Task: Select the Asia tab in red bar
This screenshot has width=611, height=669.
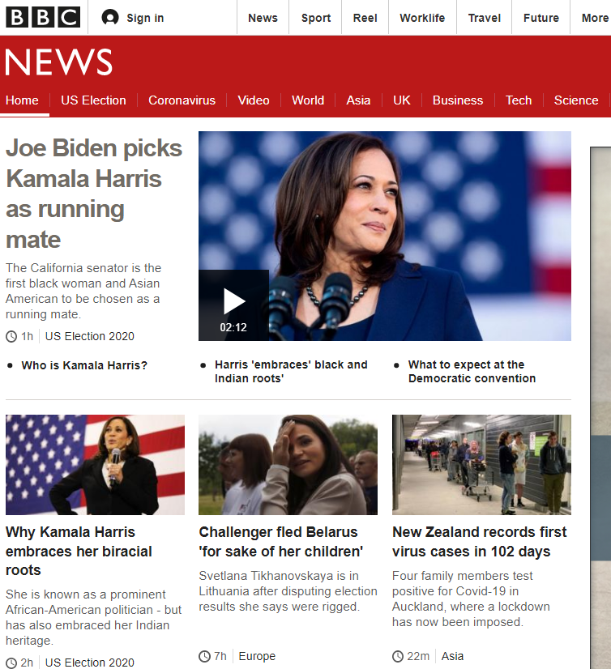Action: coord(358,100)
